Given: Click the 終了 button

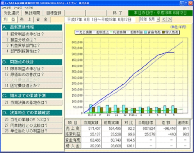Looking at the screenshot, I should [117, 13].
